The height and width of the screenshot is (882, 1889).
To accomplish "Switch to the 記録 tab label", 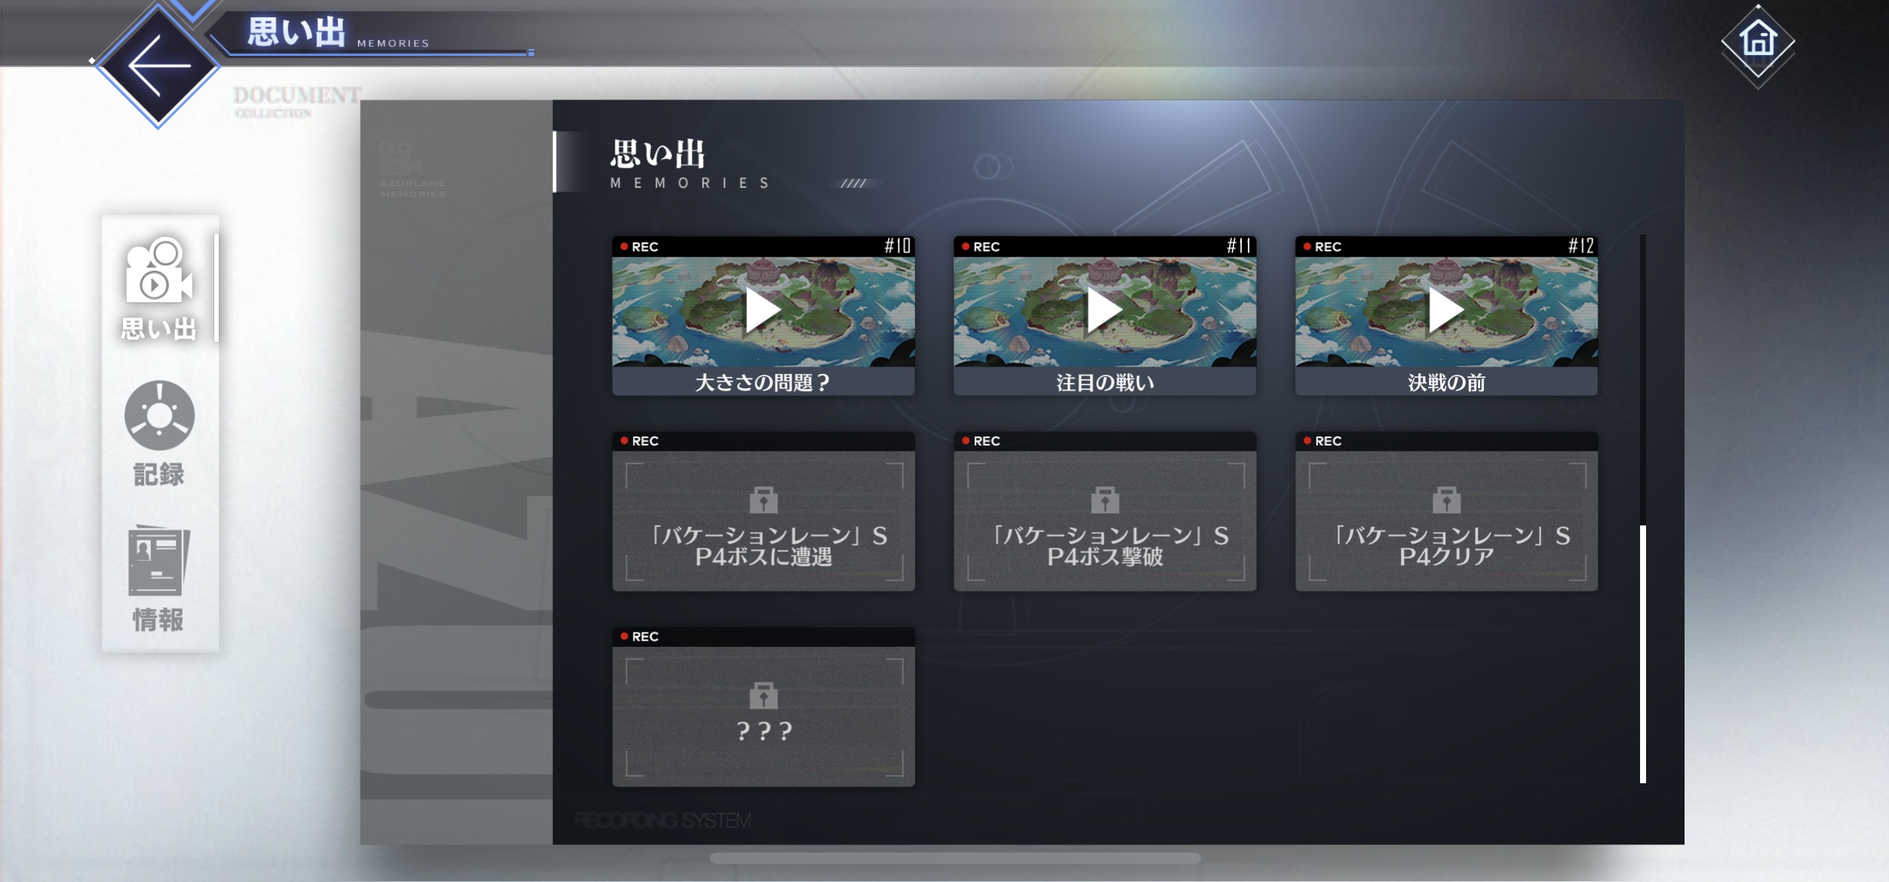I will pos(159,475).
